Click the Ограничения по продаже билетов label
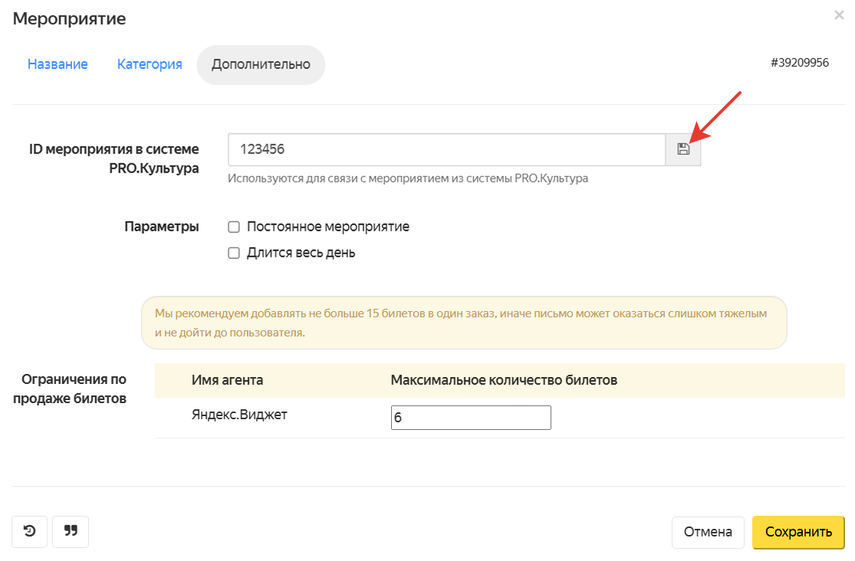This screenshot has height=561, width=855. [74, 389]
